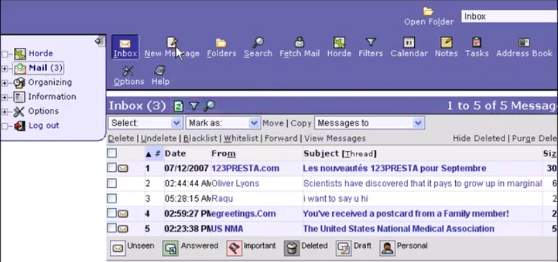Click the Purge Deleted link
Screen dimensions: 558x262
coord(534,139)
